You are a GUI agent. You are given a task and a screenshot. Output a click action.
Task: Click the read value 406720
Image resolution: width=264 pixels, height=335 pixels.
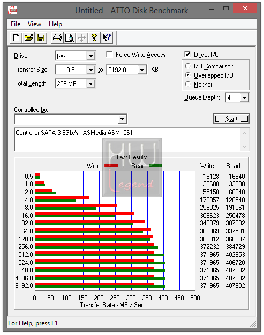pos(235,262)
